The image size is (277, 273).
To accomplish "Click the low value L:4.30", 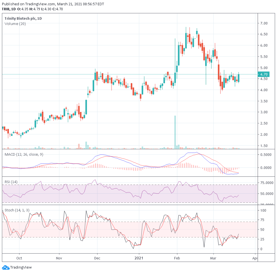I will [46, 9].
